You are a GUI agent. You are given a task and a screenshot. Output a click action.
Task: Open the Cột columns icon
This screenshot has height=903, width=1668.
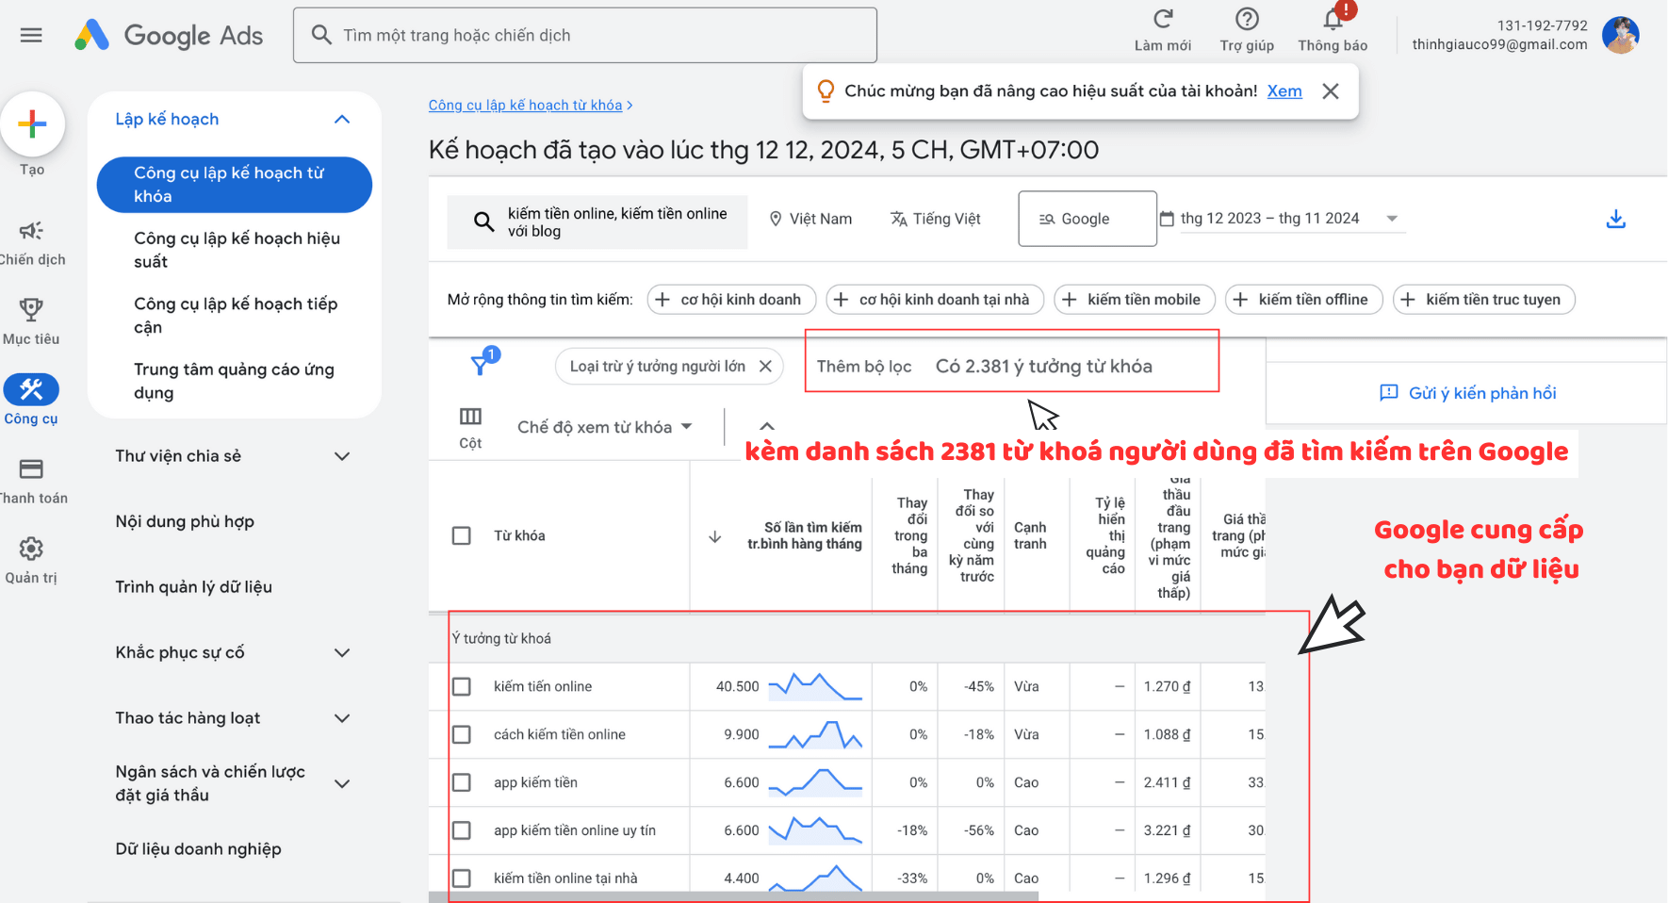(x=470, y=417)
